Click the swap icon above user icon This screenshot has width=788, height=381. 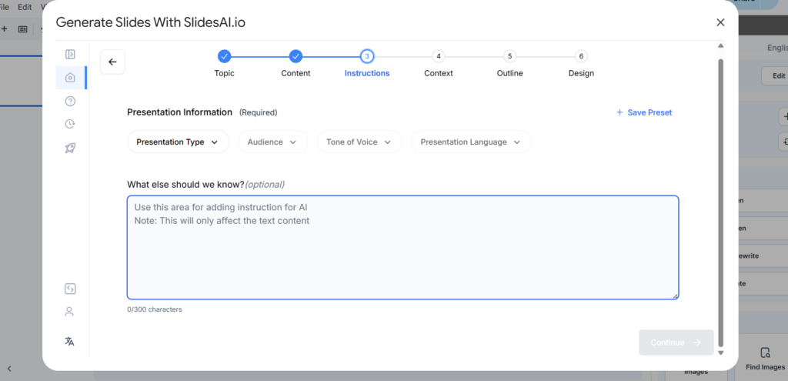click(69, 289)
